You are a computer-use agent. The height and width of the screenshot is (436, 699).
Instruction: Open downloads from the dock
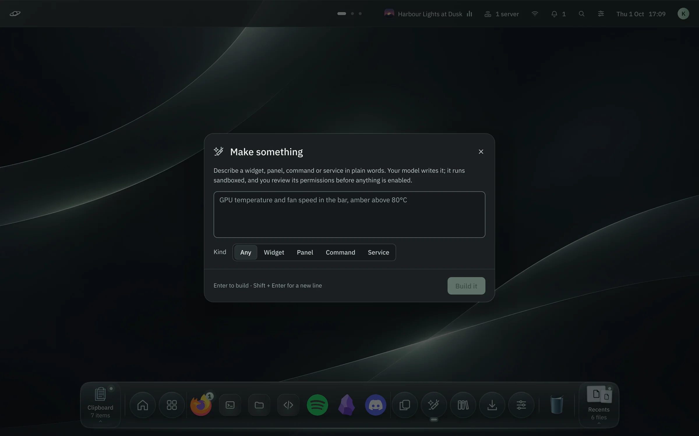pos(492,405)
